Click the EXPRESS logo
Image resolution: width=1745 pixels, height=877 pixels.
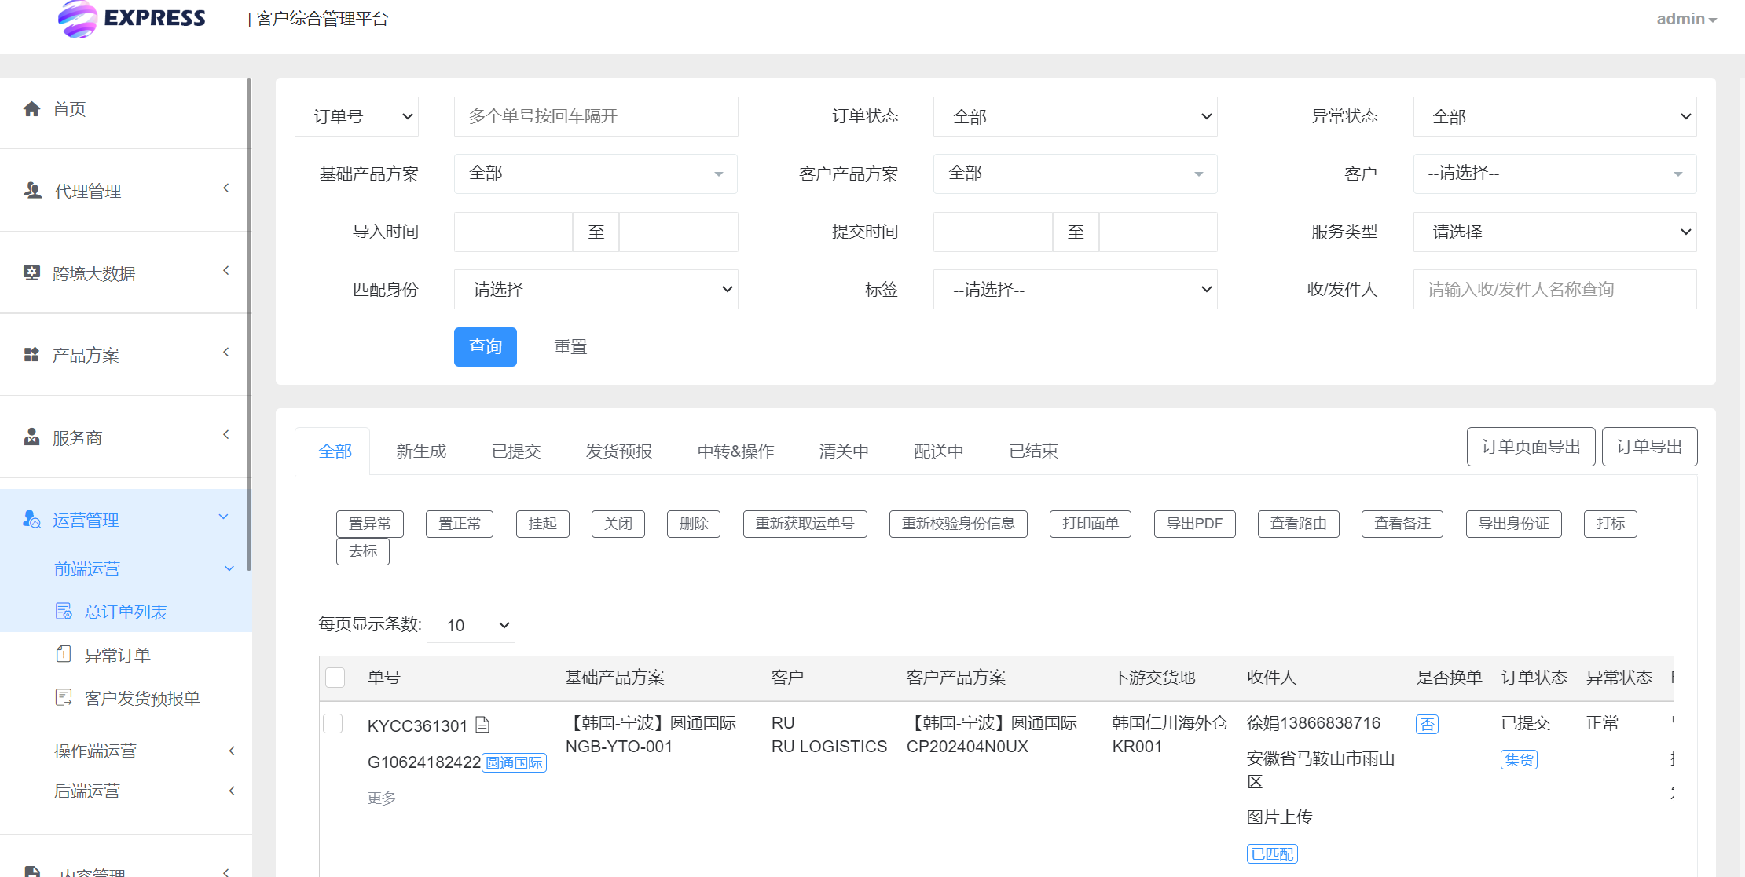pos(132,19)
